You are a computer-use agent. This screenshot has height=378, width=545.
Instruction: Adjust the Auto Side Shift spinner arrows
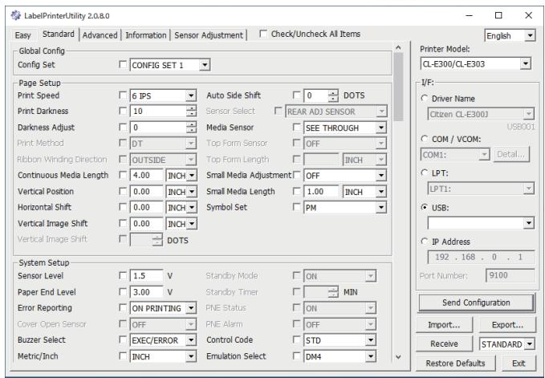333,96
